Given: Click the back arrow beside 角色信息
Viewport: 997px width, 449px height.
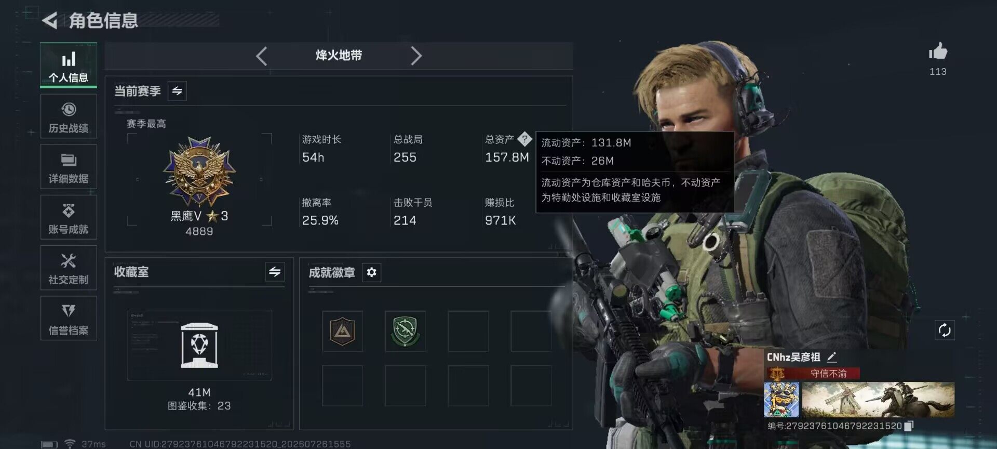Looking at the screenshot, I should pyautogui.click(x=49, y=20).
